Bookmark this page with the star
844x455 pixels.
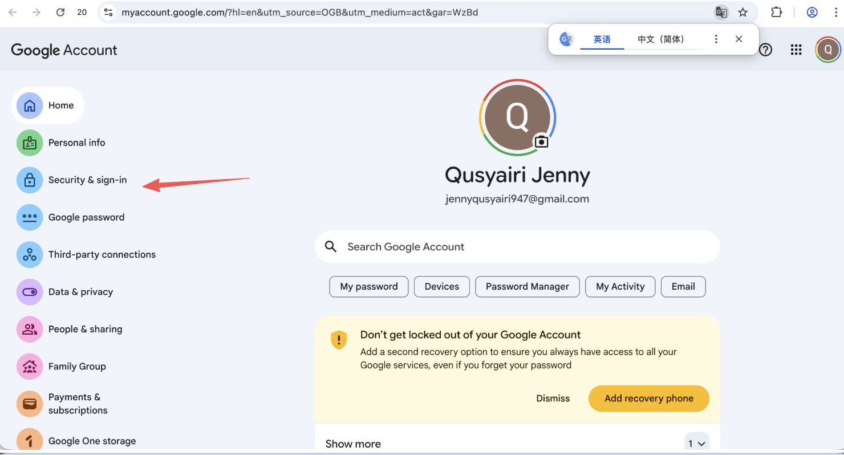tap(742, 12)
